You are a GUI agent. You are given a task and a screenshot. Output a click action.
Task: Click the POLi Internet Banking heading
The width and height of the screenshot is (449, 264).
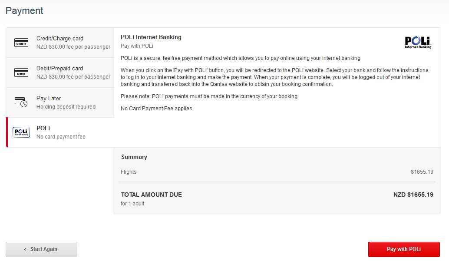151,37
